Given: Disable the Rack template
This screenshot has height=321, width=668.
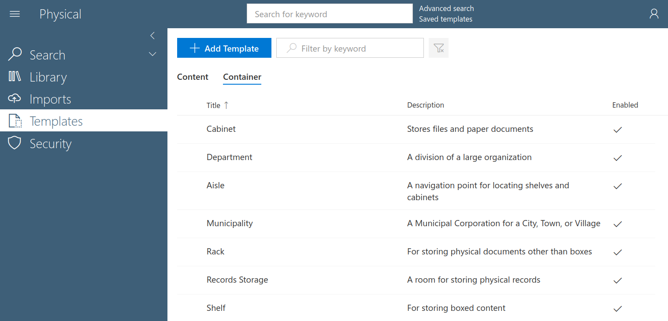Looking at the screenshot, I should 617,252.
